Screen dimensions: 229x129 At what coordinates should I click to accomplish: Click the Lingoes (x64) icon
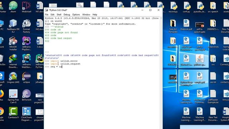click(x=13, y=77)
